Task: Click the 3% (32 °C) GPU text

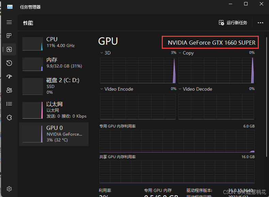Action: pyautogui.click(x=57, y=140)
